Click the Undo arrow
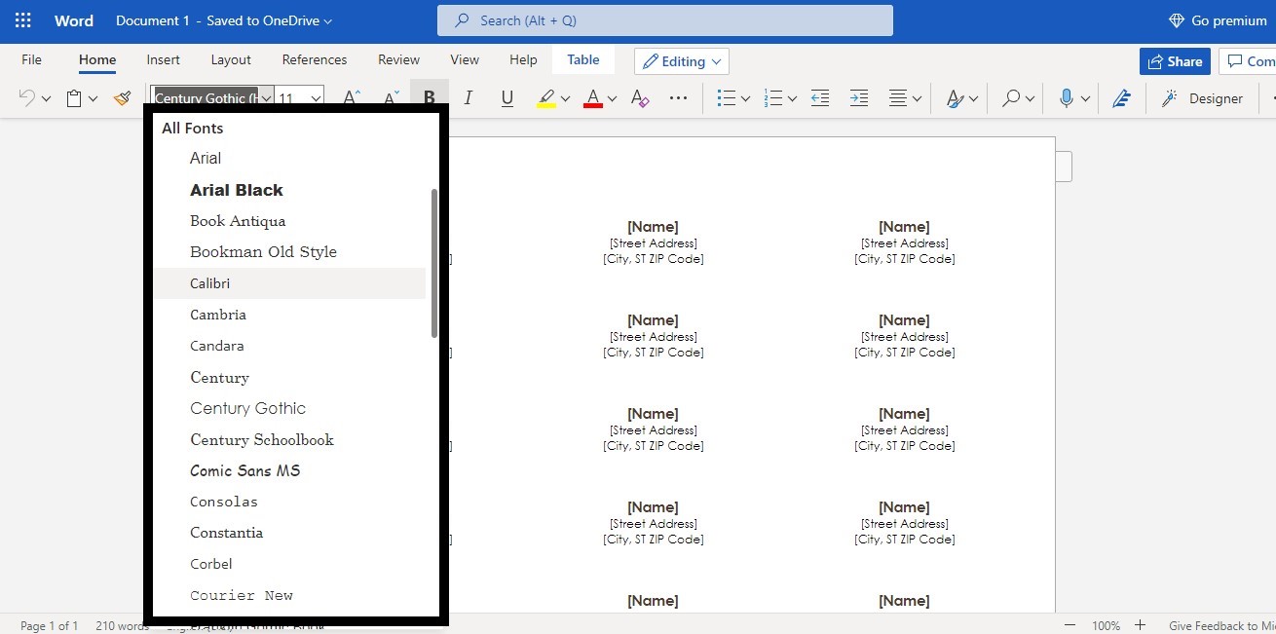 click(x=27, y=98)
